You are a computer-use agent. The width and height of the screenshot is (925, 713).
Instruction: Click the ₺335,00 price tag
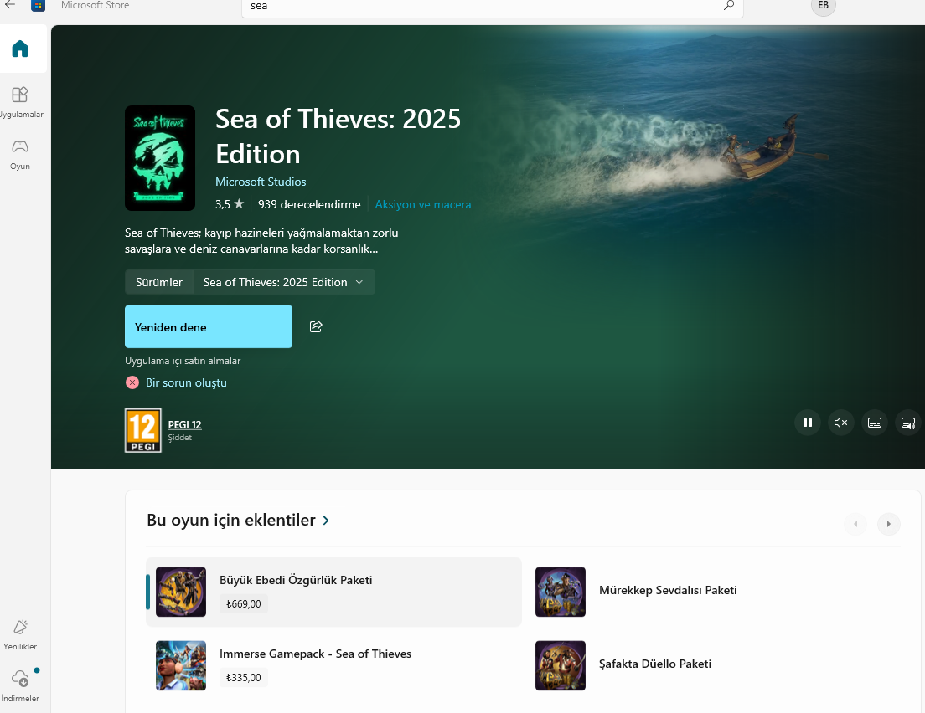[x=244, y=678]
